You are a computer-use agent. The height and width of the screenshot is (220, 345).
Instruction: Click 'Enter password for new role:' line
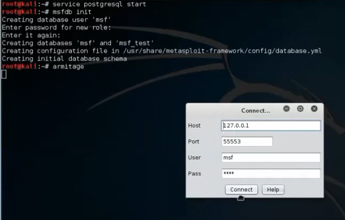(x=56, y=27)
